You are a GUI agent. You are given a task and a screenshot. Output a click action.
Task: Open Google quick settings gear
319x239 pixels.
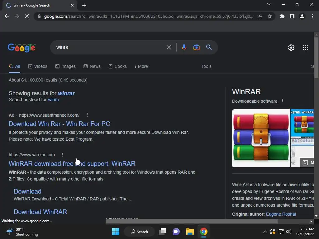(x=291, y=48)
